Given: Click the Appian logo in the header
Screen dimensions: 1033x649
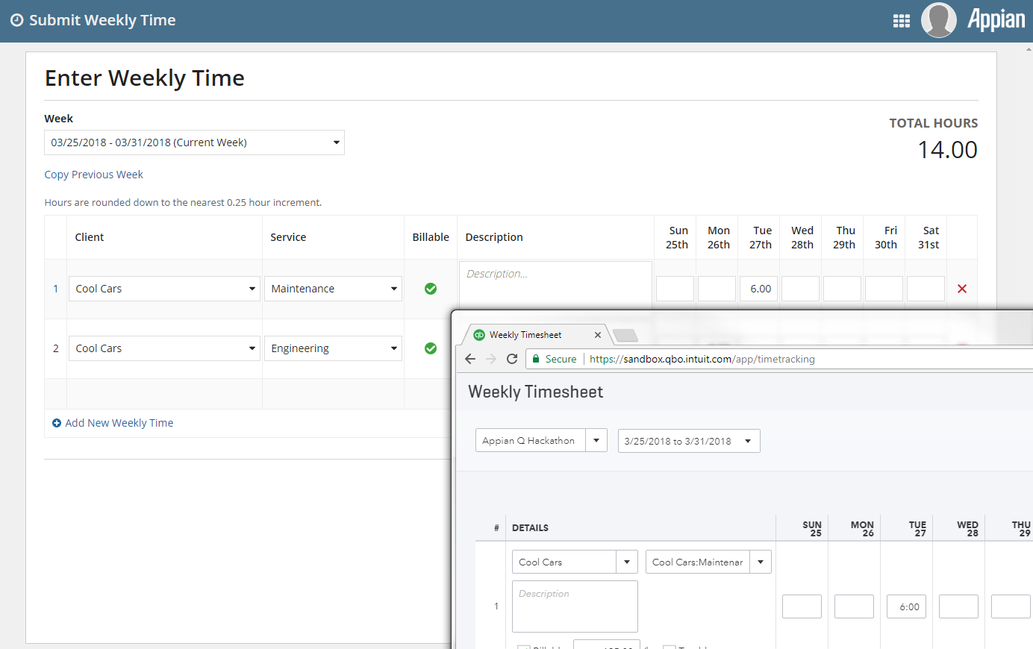Looking at the screenshot, I should (996, 19).
